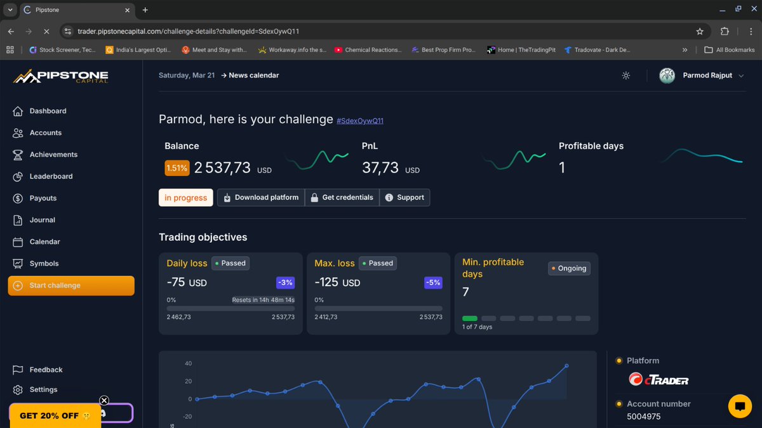
Task: Click the last PnL chart data point
Action: point(566,366)
